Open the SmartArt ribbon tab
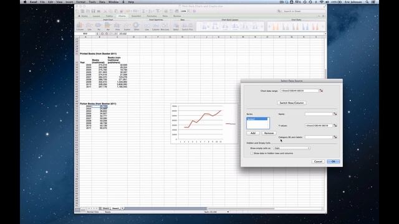 136,16
